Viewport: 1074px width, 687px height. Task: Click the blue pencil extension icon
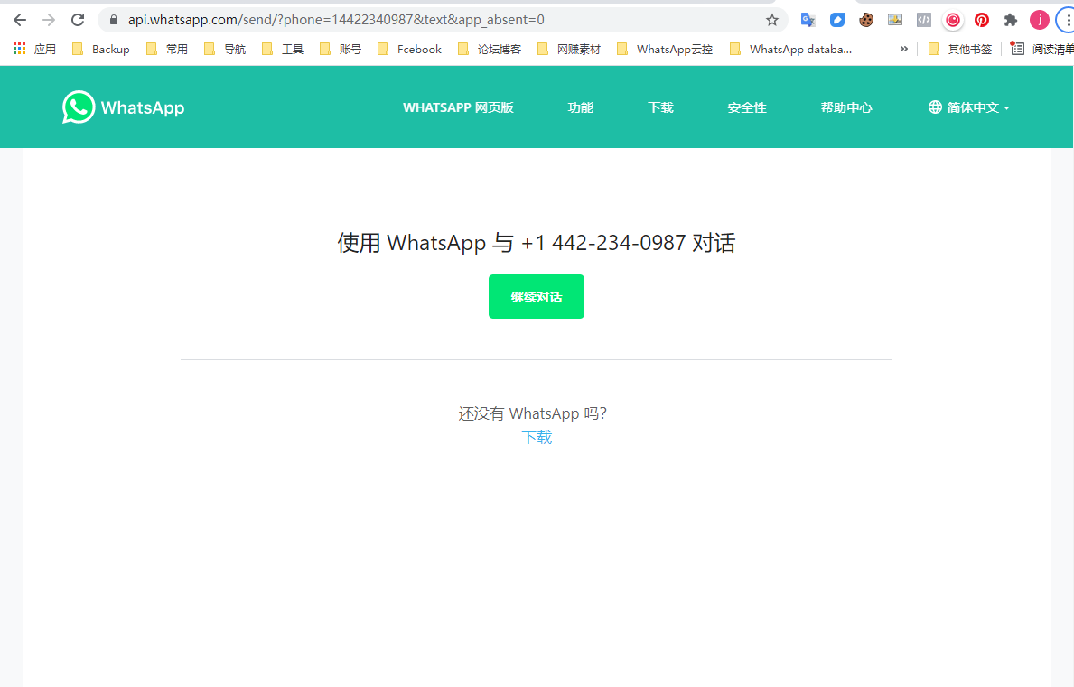click(x=837, y=20)
